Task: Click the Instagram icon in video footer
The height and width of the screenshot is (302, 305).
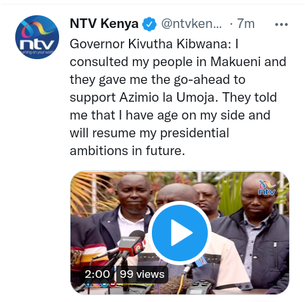Action: pos(97,284)
